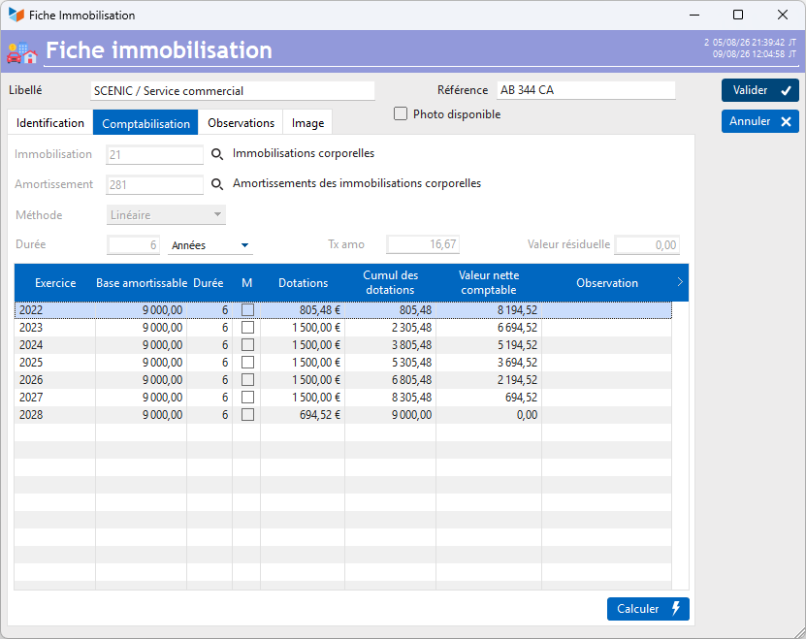Switch to the Identification tab
This screenshot has height=639, width=806.
(x=50, y=123)
